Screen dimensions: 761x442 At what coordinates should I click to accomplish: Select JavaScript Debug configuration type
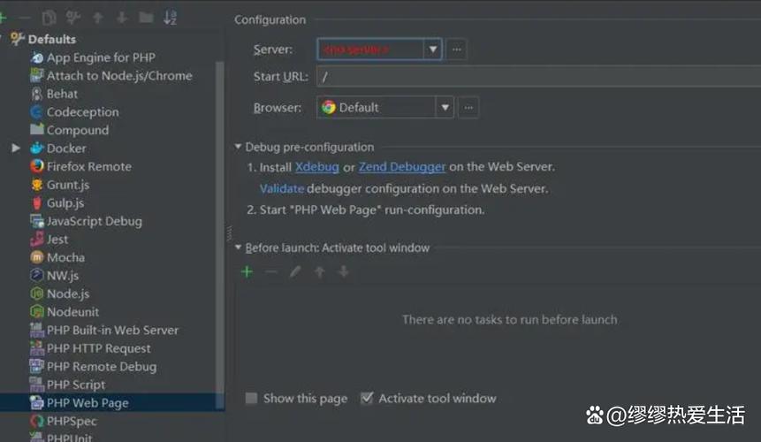click(x=94, y=221)
